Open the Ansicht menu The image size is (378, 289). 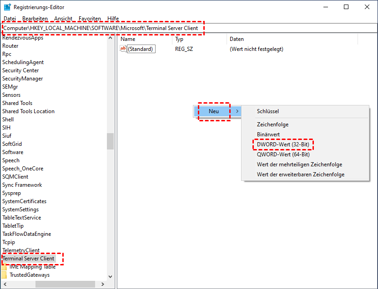(63, 19)
